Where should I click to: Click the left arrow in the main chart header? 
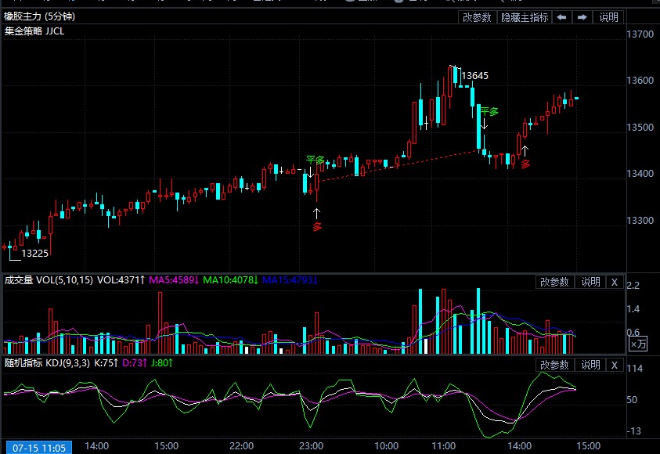click(x=562, y=17)
